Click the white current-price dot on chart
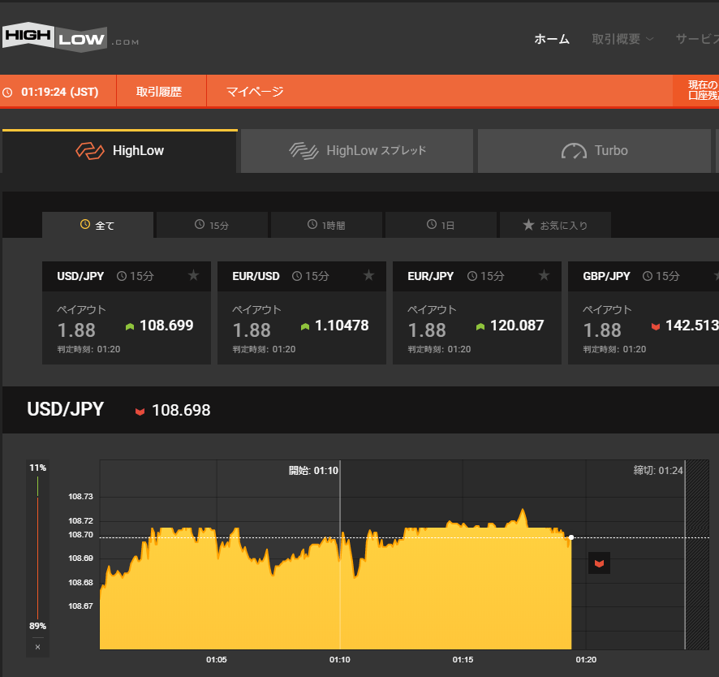 coord(571,537)
